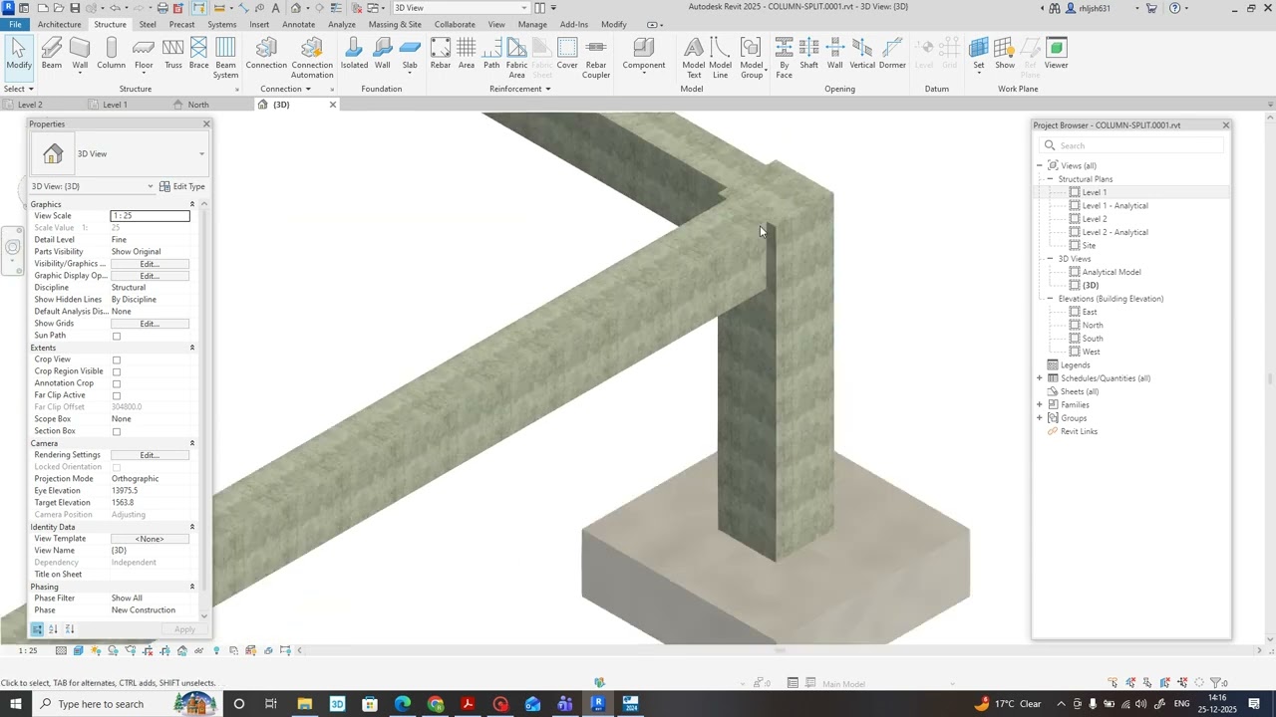Expand the Families node
Image resolution: width=1276 pixels, height=717 pixels.
(x=1040, y=404)
